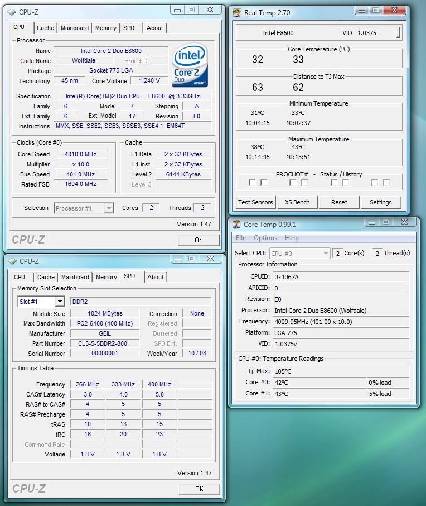This screenshot has width=426, height=506.
Task: Click the Tj. Max 105°C field
Action: tap(341, 371)
